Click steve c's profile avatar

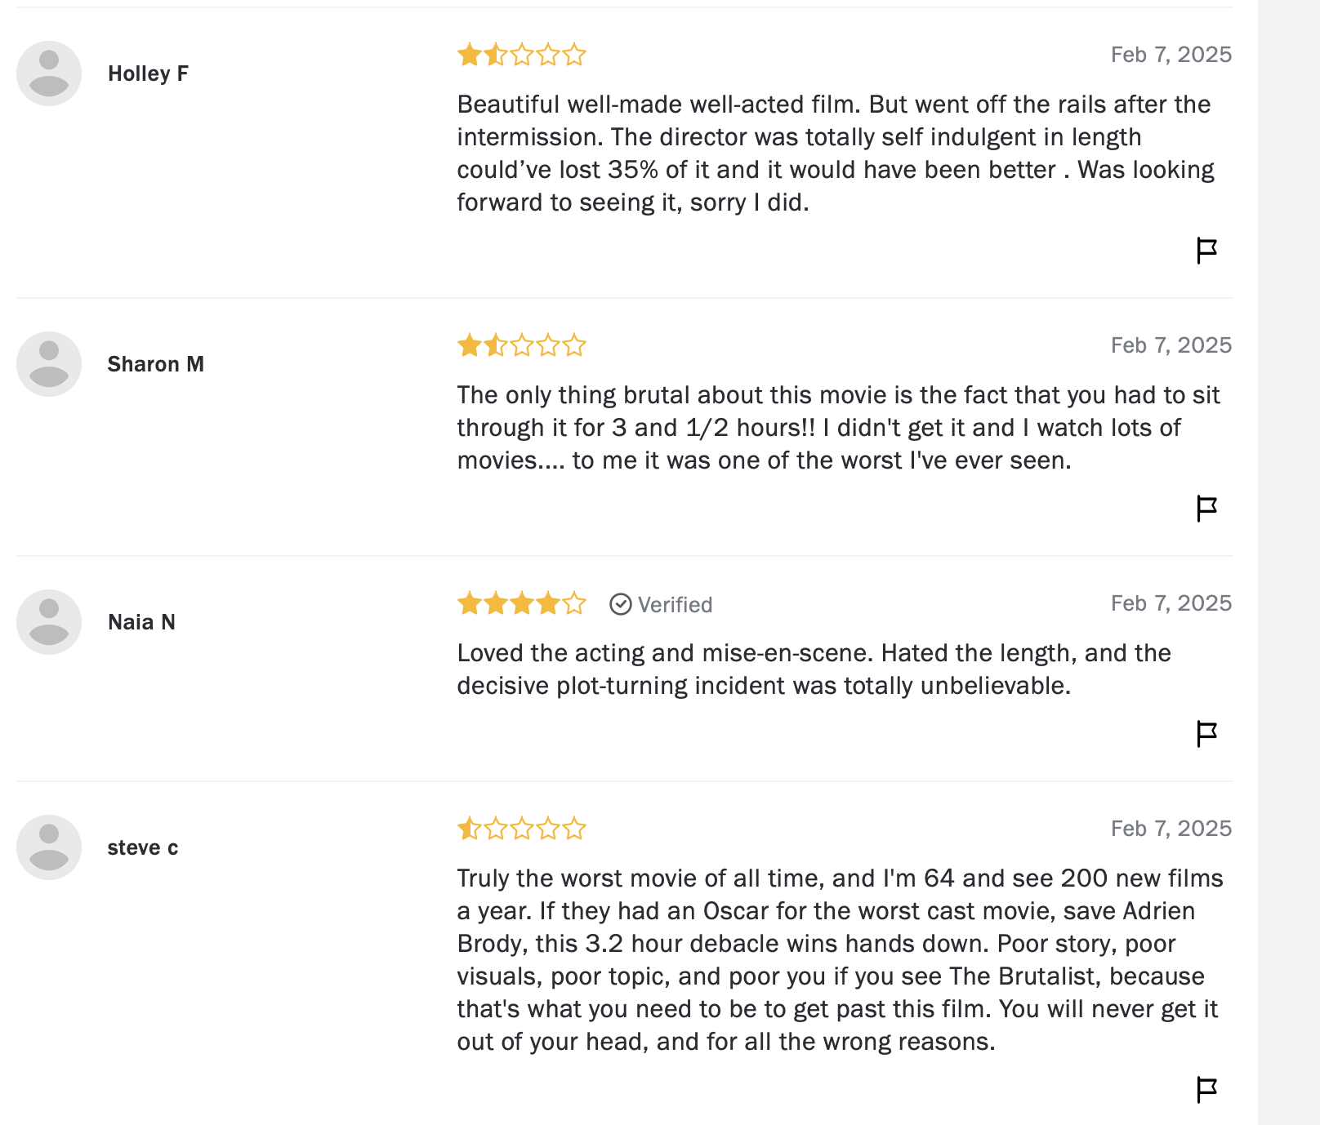pos(49,847)
